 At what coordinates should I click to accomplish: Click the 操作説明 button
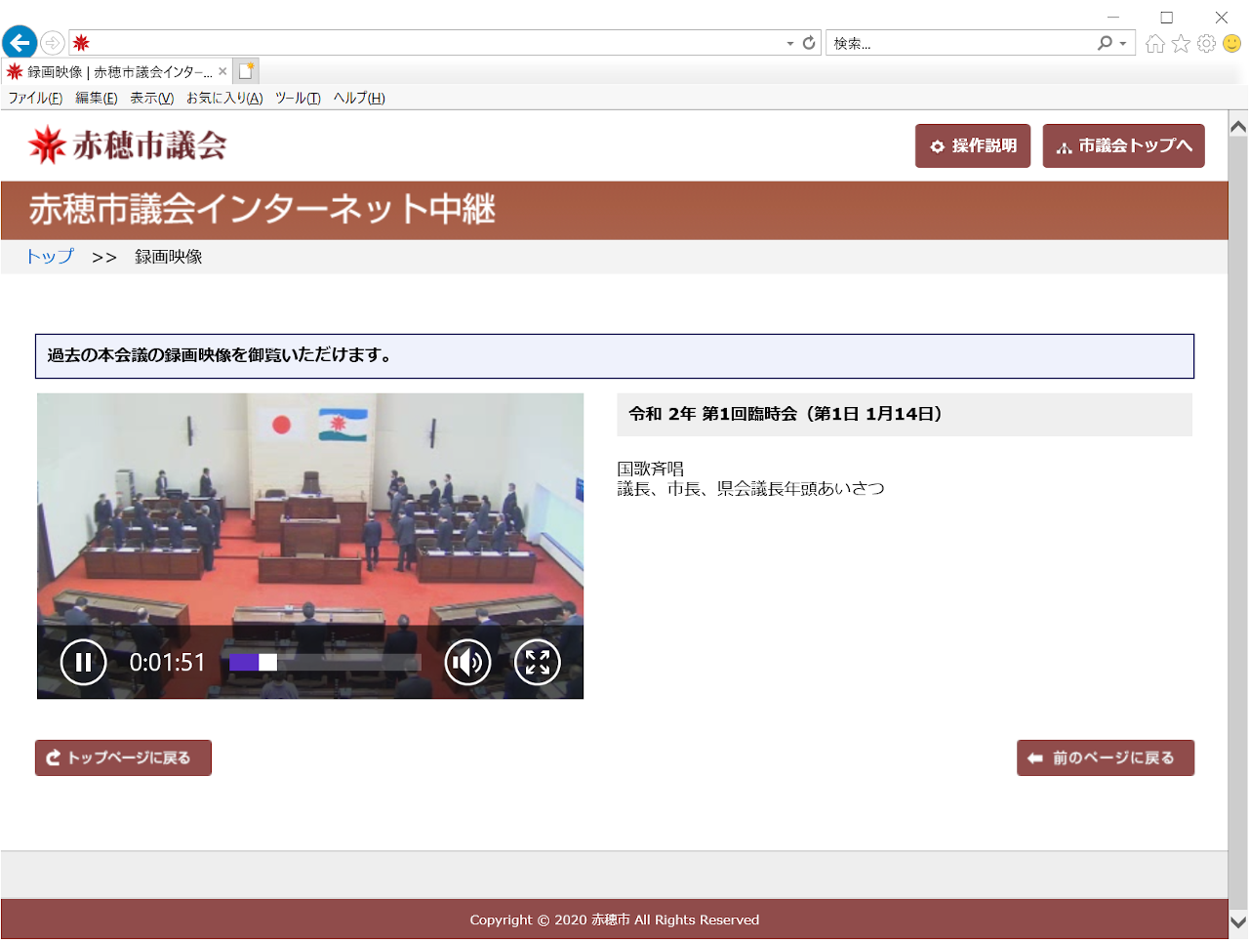(973, 145)
